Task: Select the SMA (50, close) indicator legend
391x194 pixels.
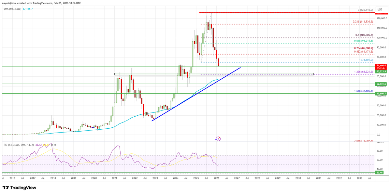Action: 12,9
